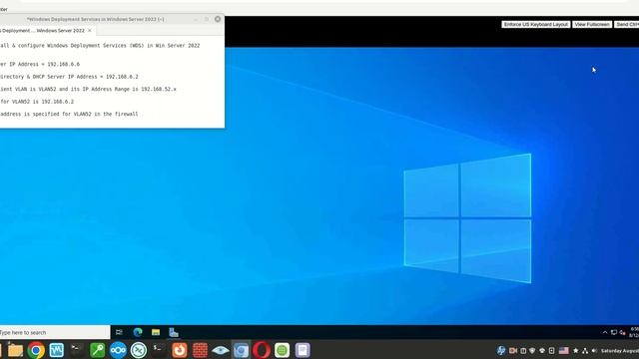Open the Files folder dock icon
Screen dimensions: 639x359
pos(15,350)
